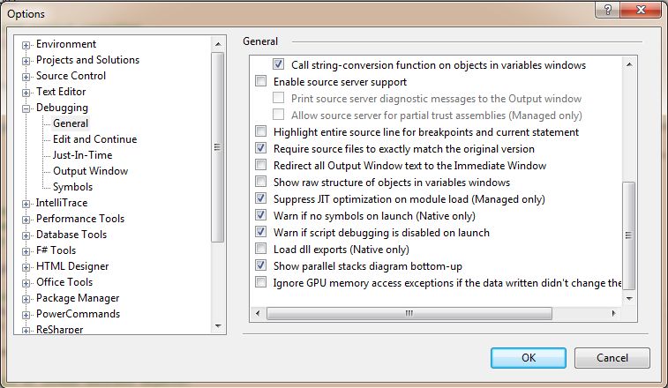Click the category tree scrollbar thumb
Screen dimensions: 668x388
tap(218, 147)
